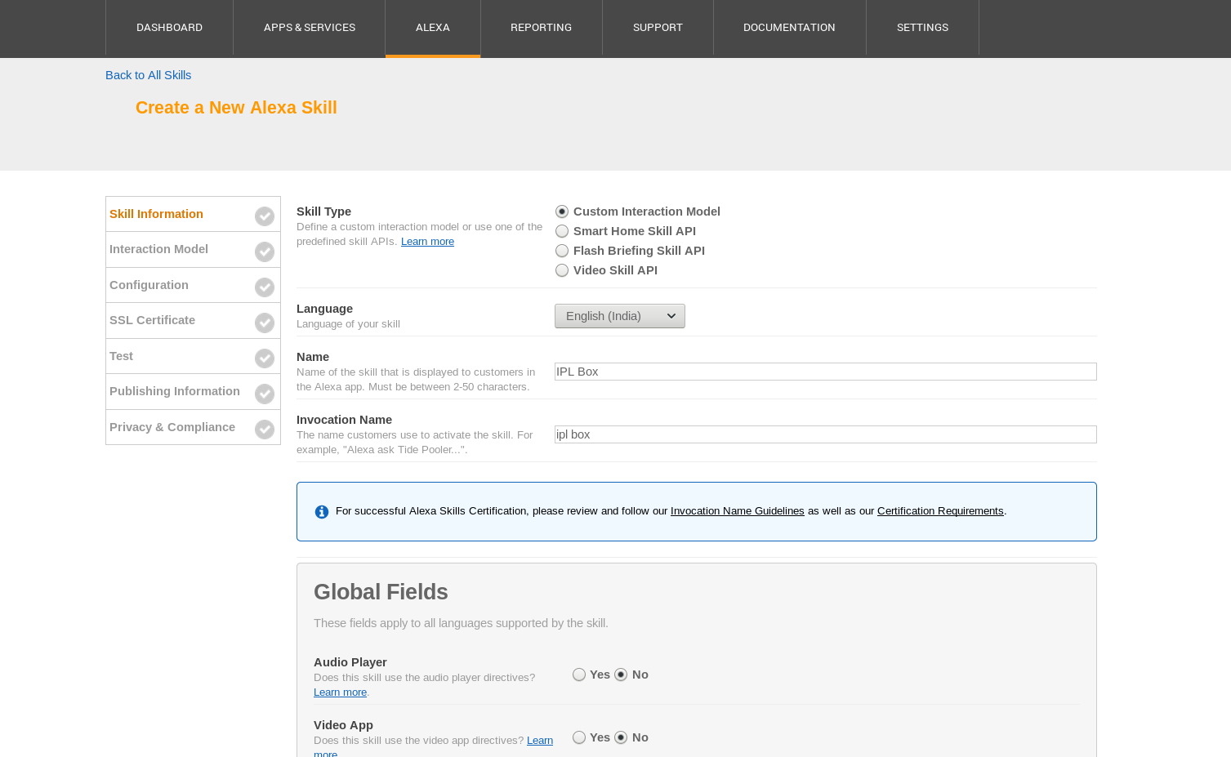Select Smart Home Skill API radio button
The width and height of the screenshot is (1231, 757).
[x=562, y=231]
